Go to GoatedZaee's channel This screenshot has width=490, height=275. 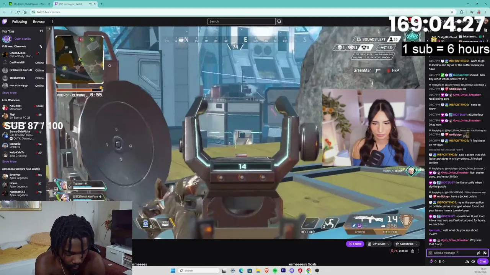(23, 55)
